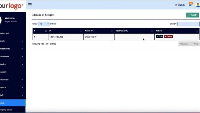Click the Block This IP cell
This screenshot has width=200, height=113.
99,37
